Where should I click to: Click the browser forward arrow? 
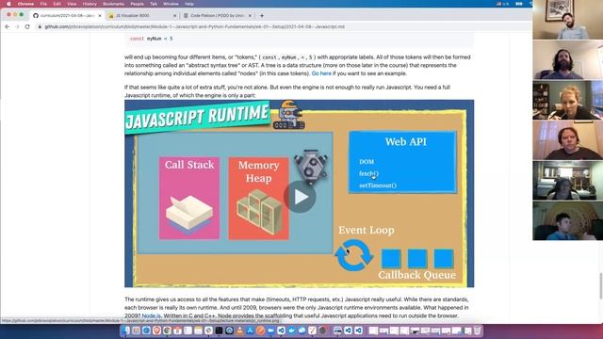[17, 27]
